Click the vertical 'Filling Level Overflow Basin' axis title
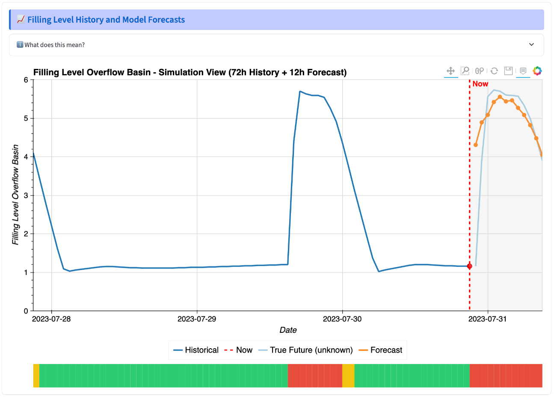The width and height of the screenshot is (554, 397). 16,195
